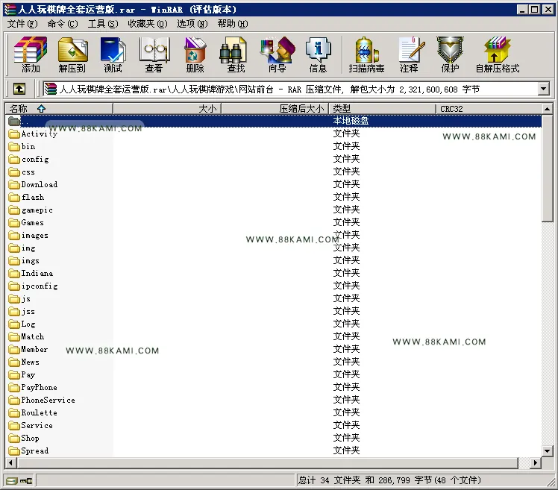Image resolution: width=558 pixels, height=490 pixels.
Task: Open the Options (选项) menu
Action: (x=192, y=24)
